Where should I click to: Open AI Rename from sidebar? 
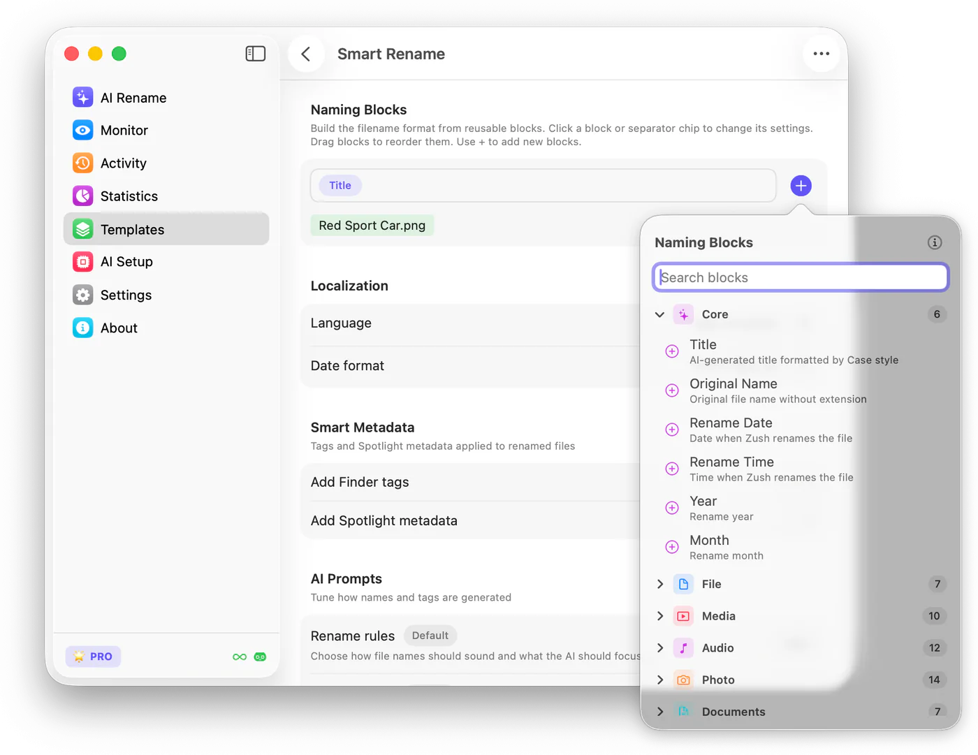[166, 98]
